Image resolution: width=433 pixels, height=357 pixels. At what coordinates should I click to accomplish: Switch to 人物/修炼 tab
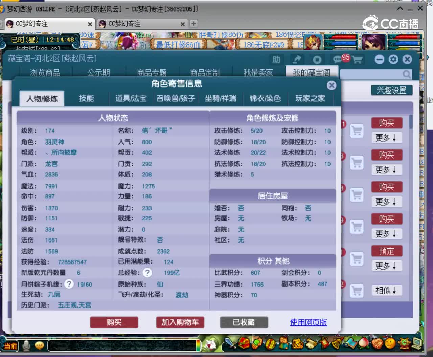coord(42,99)
